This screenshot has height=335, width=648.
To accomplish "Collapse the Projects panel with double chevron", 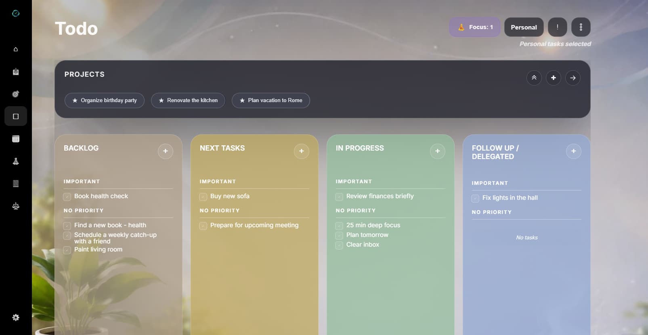I will [534, 78].
